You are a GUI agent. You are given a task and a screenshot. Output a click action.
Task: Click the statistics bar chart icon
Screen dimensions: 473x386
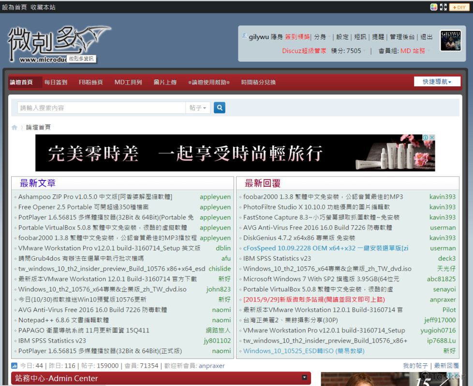[15, 366]
